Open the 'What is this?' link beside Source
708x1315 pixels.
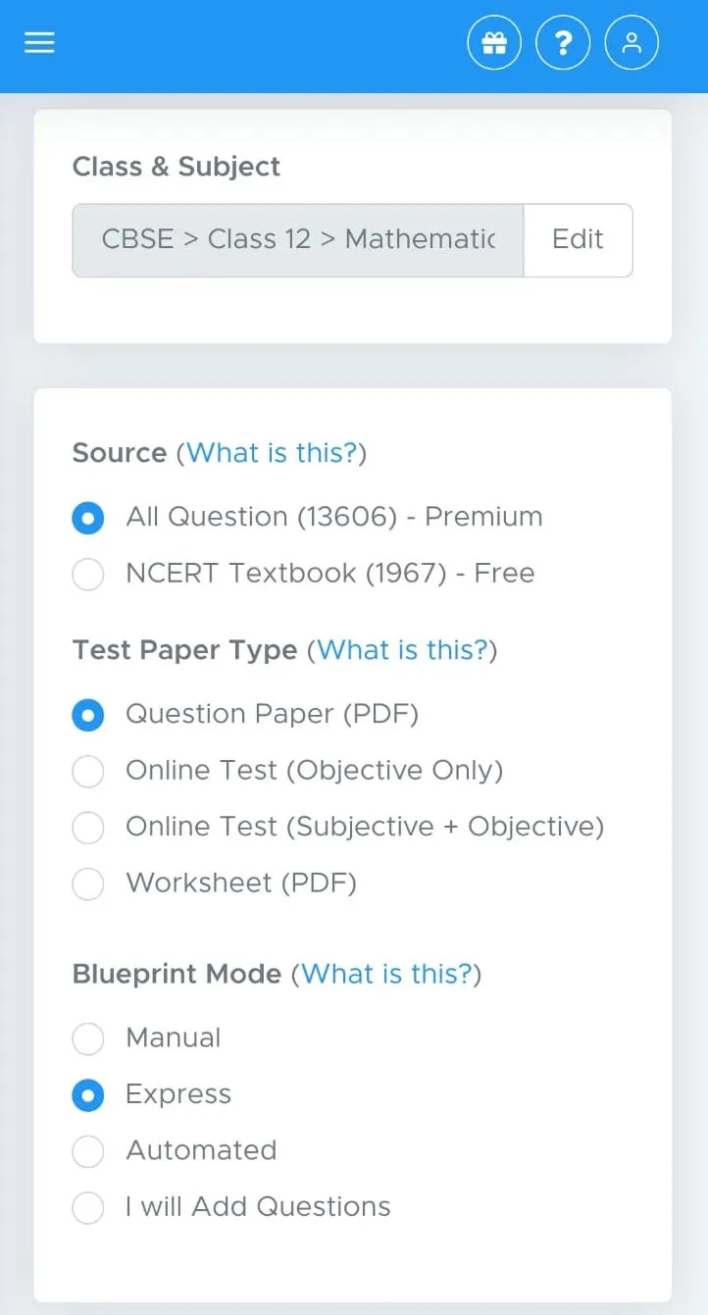(x=272, y=452)
